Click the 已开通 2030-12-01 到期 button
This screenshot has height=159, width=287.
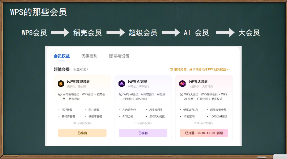coord(204,133)
